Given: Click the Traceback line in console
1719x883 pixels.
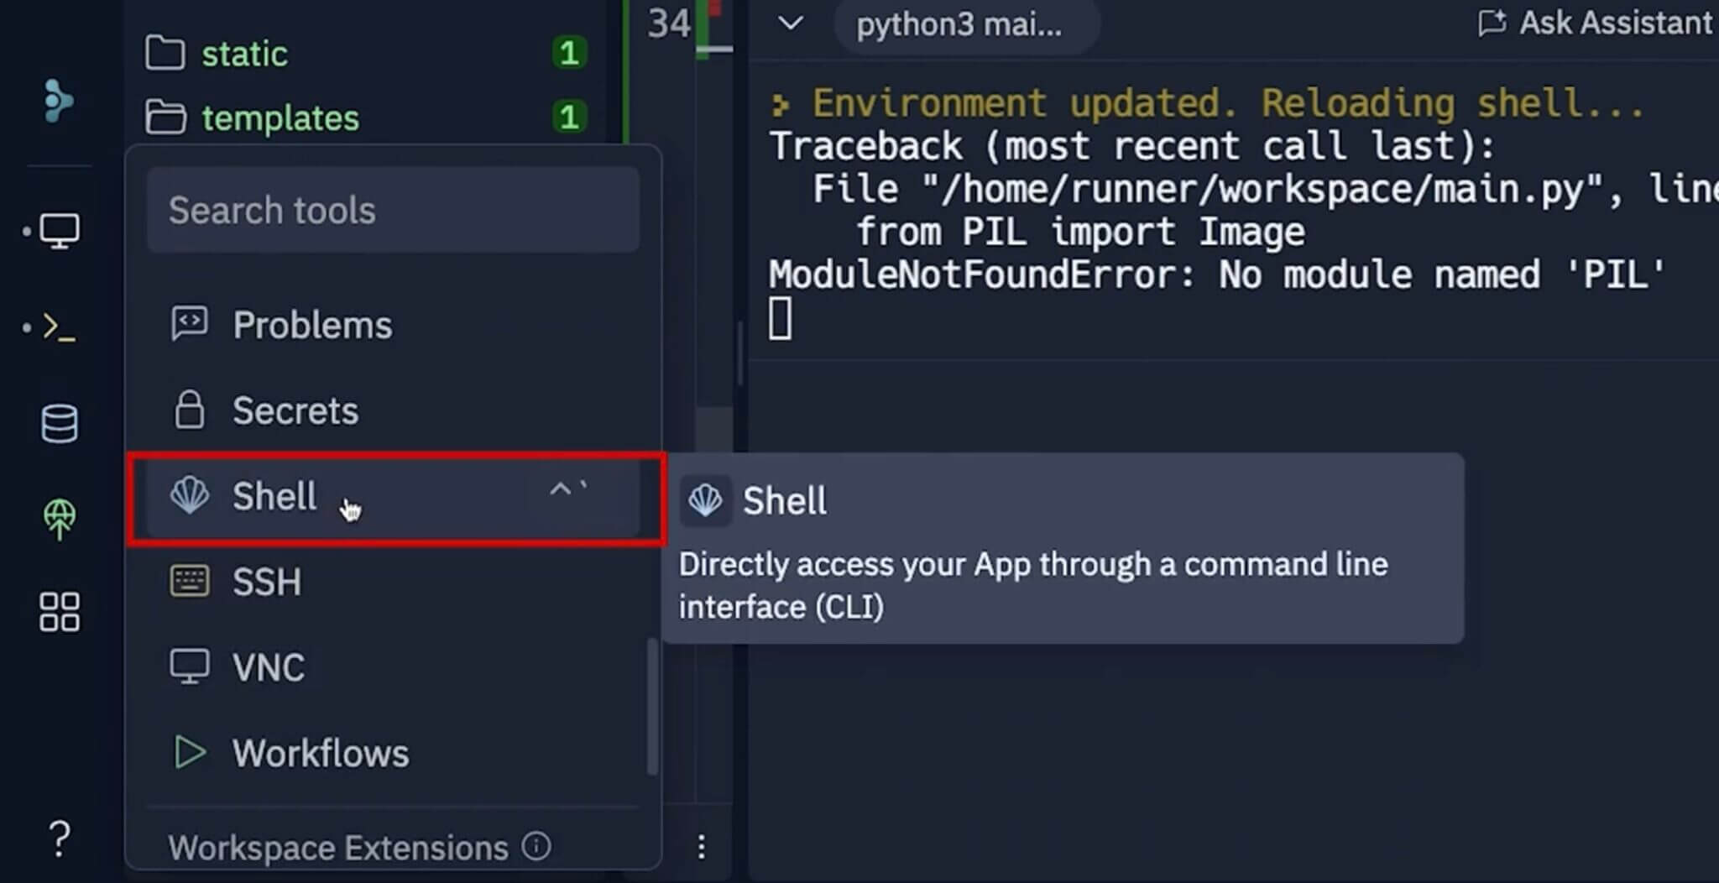Looking at the screenshot, I should click(x=1132, y=146).
